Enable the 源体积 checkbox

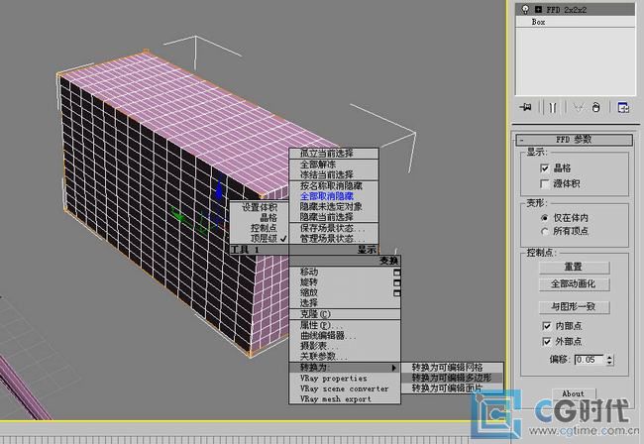[545, 183]
